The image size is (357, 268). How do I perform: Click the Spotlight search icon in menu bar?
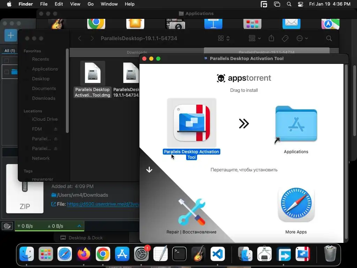tap(289, 4)
